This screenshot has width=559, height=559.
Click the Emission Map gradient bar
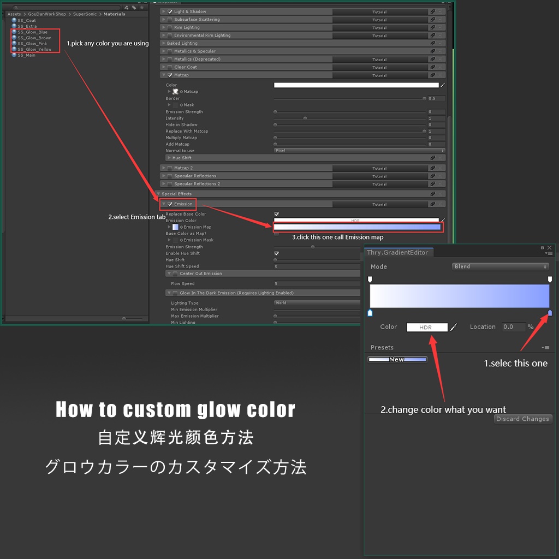[x=357, y=227]
